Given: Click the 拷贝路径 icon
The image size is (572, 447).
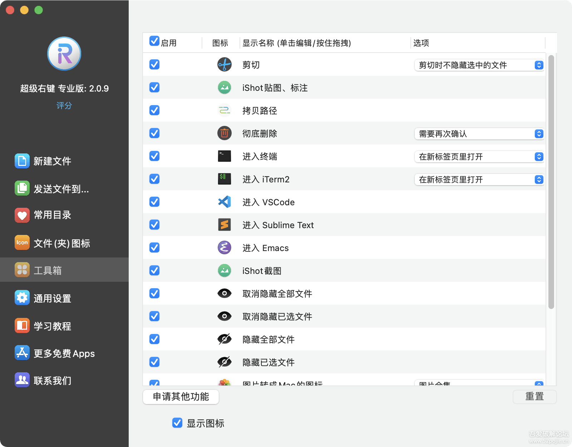Looking at the screenshot, I should 224,110.
